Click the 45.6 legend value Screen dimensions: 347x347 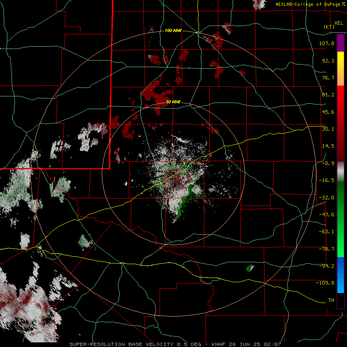tap(328, 112)
